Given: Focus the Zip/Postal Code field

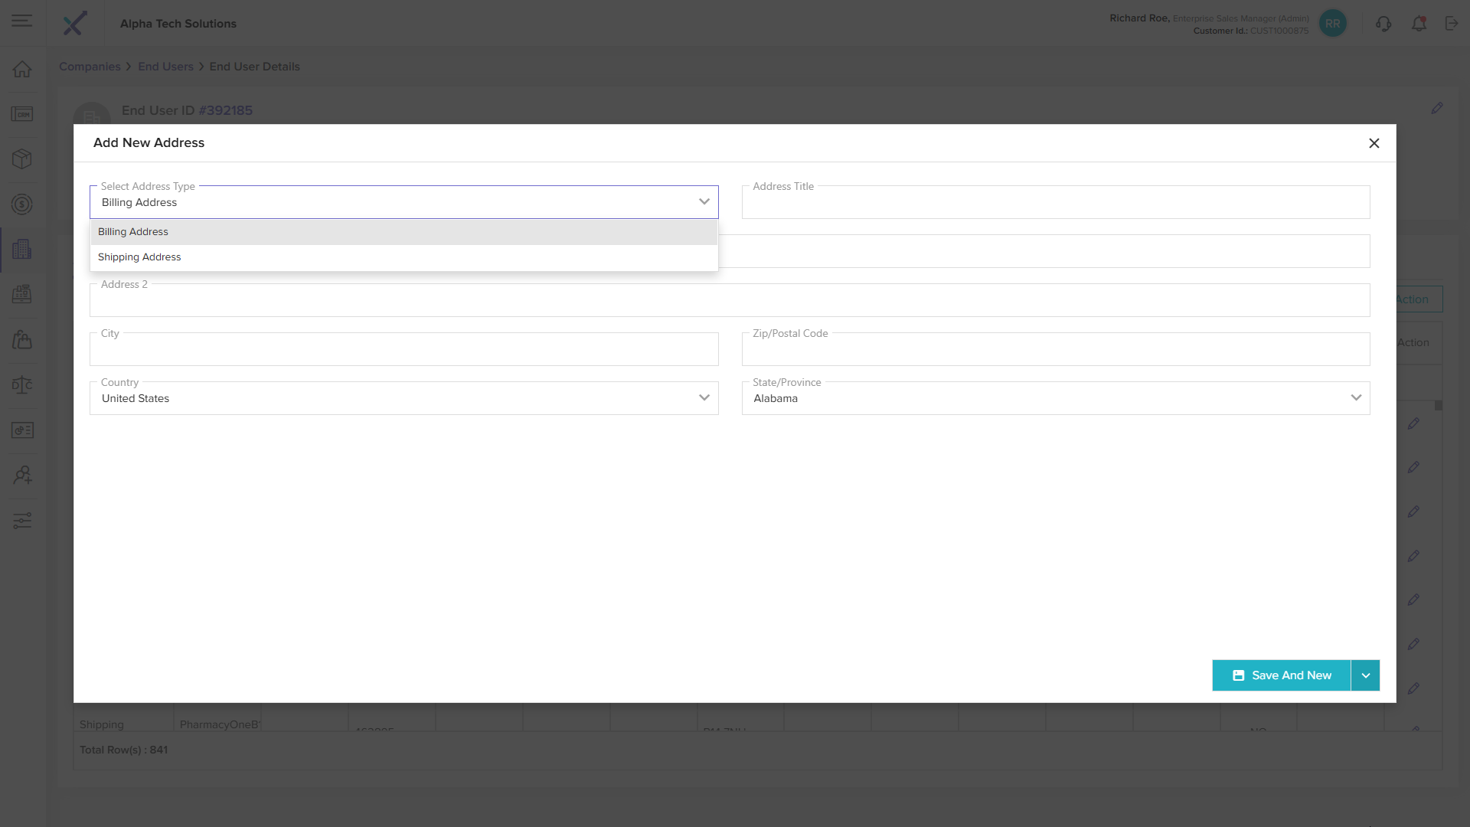Looking at the screenshot, I should click(1055, 351).
